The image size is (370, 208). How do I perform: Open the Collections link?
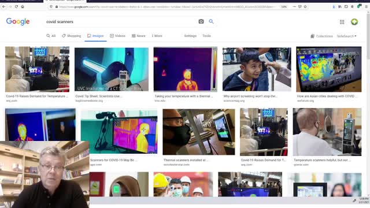click(x=324, y=36)
